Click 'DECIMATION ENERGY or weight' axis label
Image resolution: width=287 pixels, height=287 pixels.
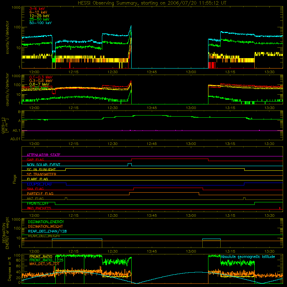coord(5,233)
